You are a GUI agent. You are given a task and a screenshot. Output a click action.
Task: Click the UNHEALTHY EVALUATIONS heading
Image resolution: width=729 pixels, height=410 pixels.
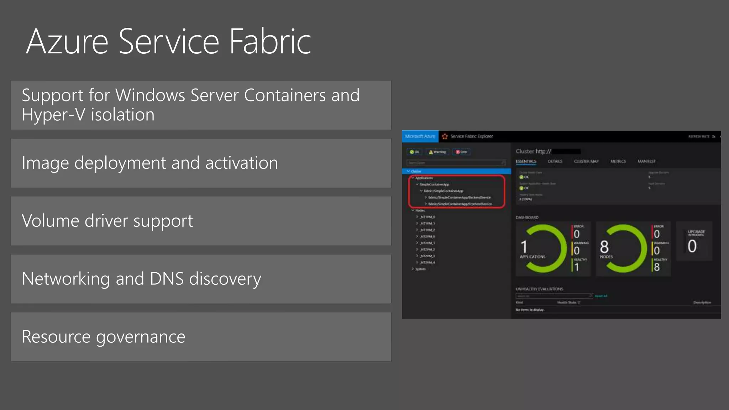point(539,289)
